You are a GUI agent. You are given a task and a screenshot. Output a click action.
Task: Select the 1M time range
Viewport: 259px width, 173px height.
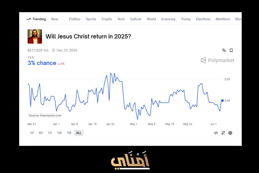(69, 133)
